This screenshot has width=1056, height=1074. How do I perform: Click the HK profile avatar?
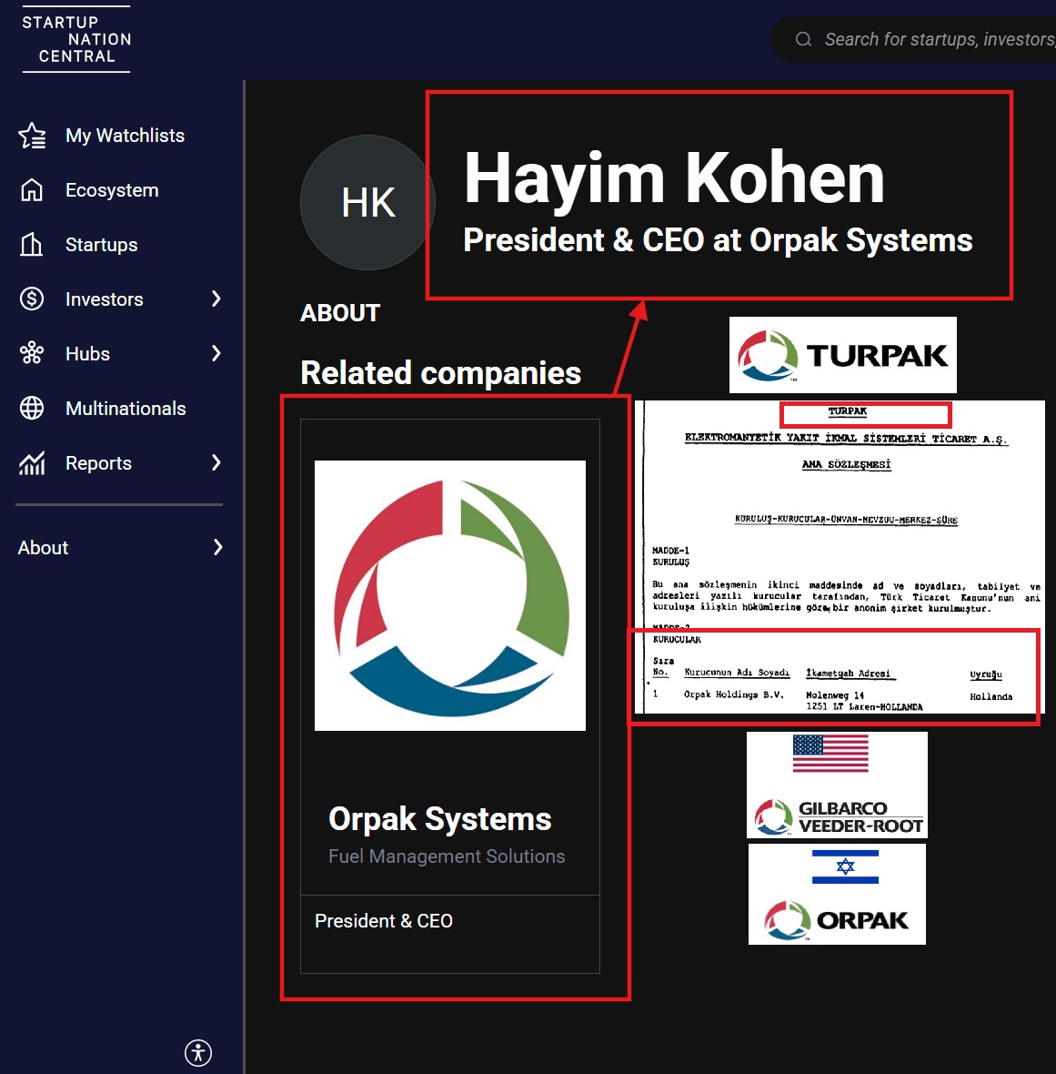tap(368, 203)
